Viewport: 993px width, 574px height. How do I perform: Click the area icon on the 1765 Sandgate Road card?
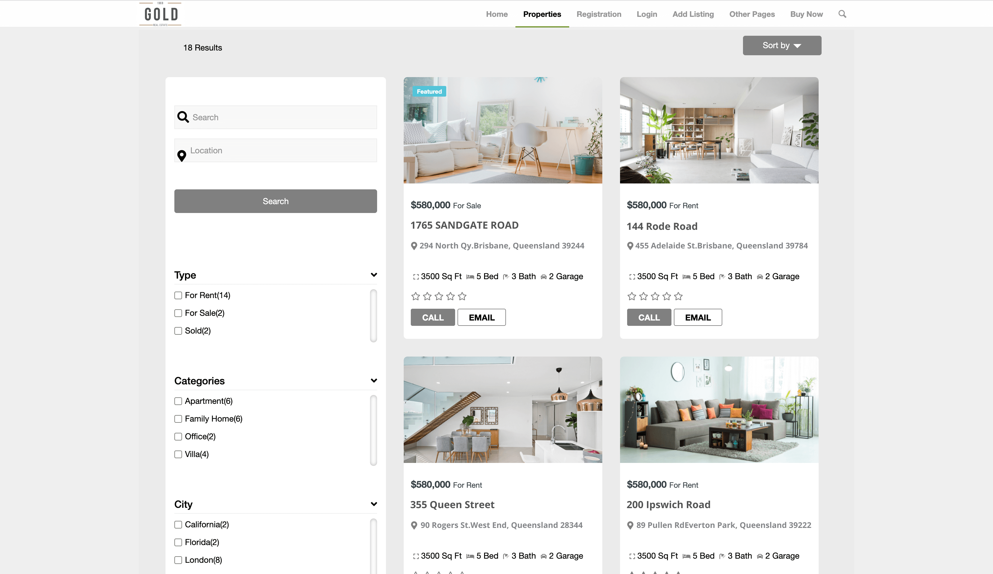(x=416, y=277)
